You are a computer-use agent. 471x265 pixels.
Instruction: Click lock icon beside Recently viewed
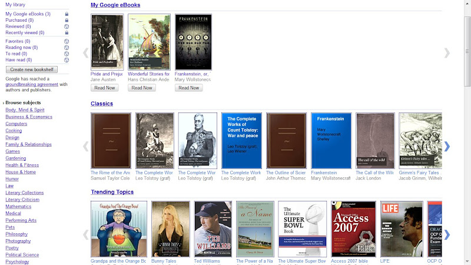click(x=67, y=32)
